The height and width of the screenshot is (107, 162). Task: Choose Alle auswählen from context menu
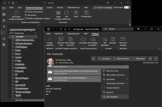tap(112, 97)
